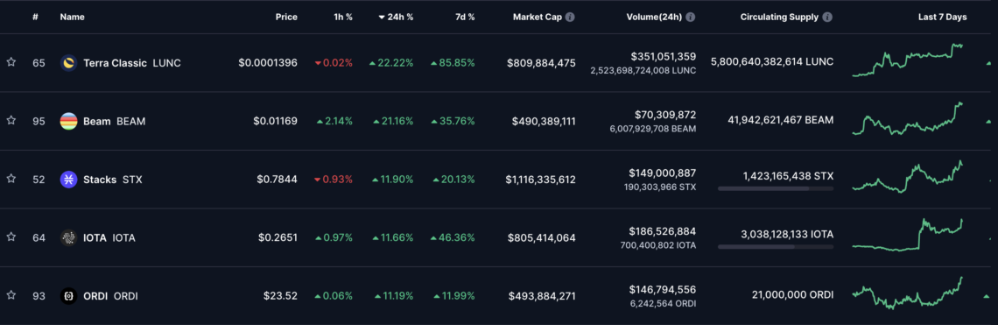Sort by the Name column header
998x325 pixels.
point(72,18)
